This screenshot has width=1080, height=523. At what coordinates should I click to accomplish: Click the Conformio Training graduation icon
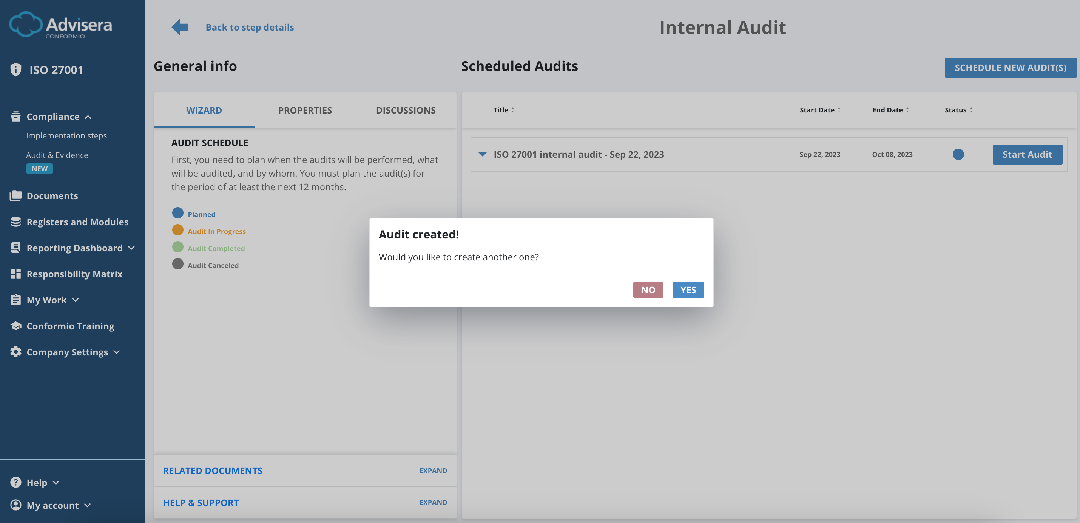point(15,326)
